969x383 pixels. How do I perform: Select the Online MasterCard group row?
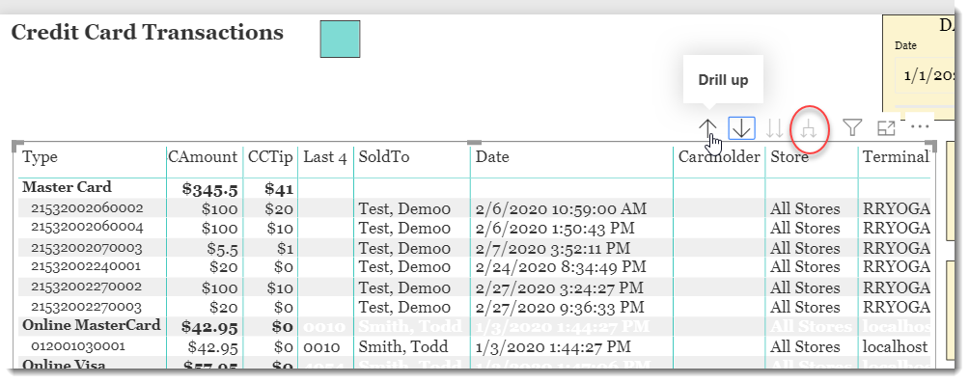474,325
